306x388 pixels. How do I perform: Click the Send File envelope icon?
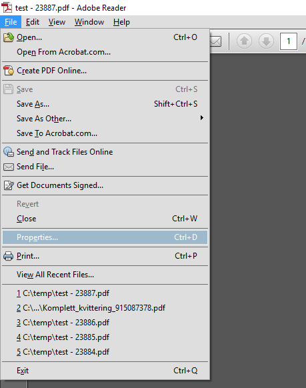pyautogui.click(x=9, y=167)
